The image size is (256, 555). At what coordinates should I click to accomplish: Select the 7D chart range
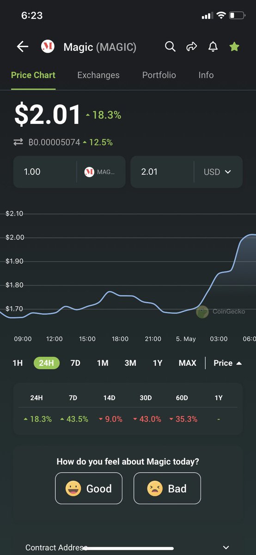(x=75, y=363)
